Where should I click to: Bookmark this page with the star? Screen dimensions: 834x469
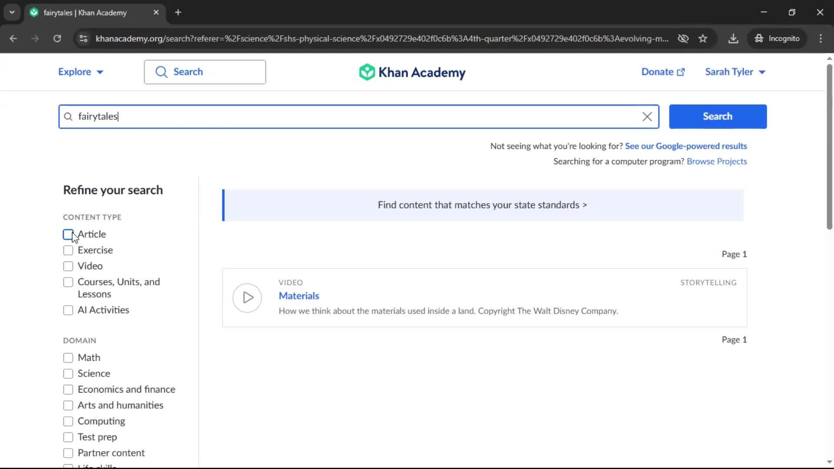pyautogui.click(x=703, y=39)
